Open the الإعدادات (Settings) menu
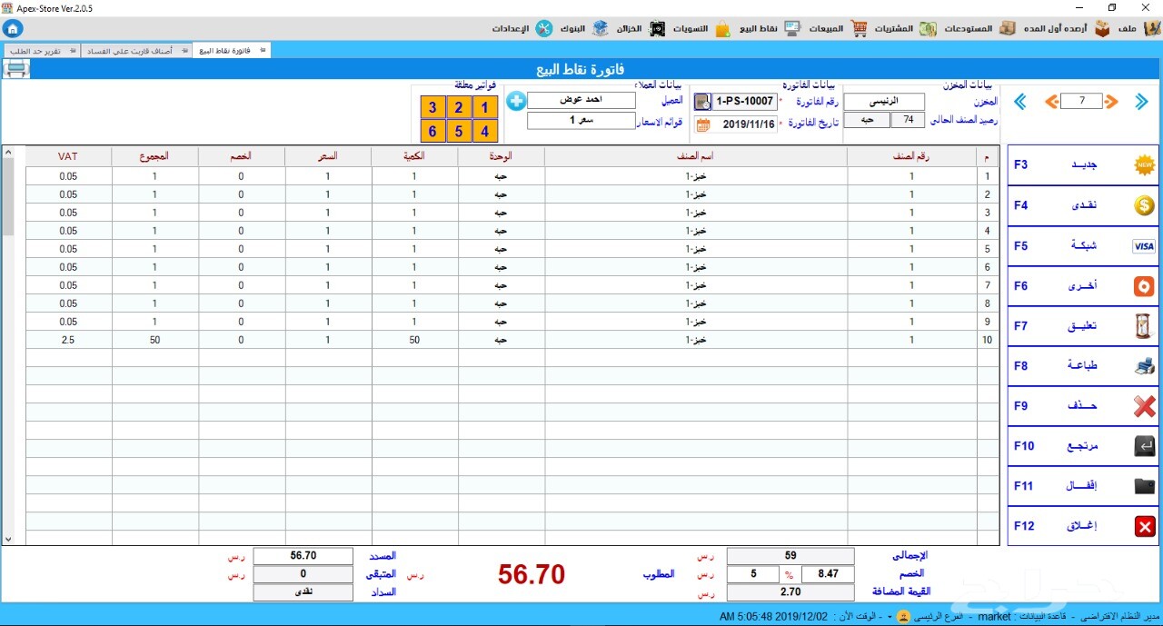 tap(522, 28)
